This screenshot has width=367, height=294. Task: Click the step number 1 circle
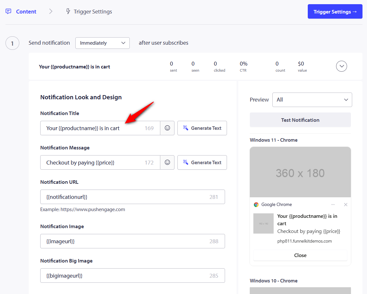[x=13, y=43]
